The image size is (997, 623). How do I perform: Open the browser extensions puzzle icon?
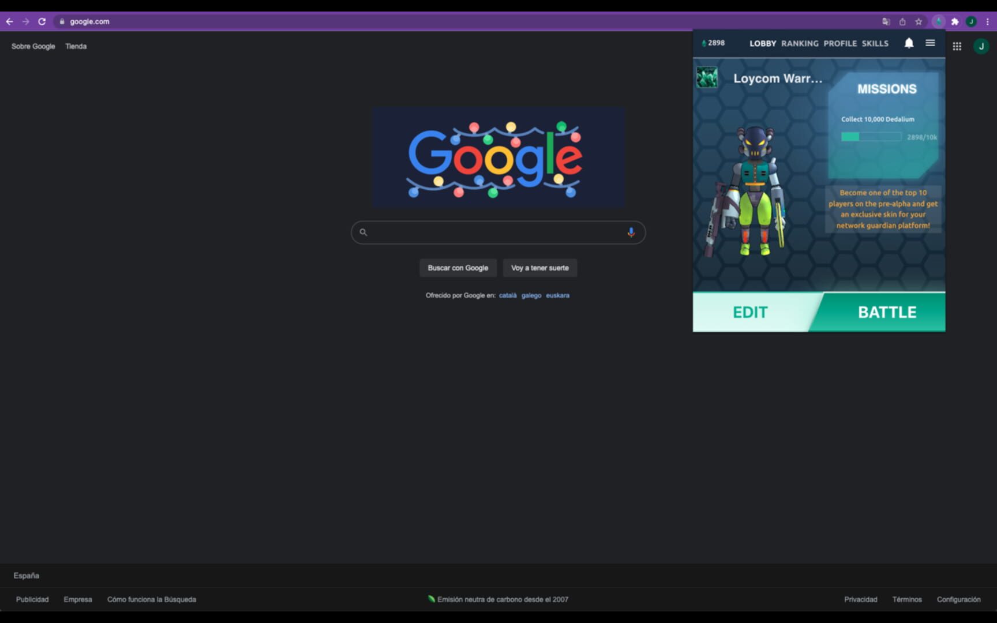pyautogui.click(x=955, y=21)
